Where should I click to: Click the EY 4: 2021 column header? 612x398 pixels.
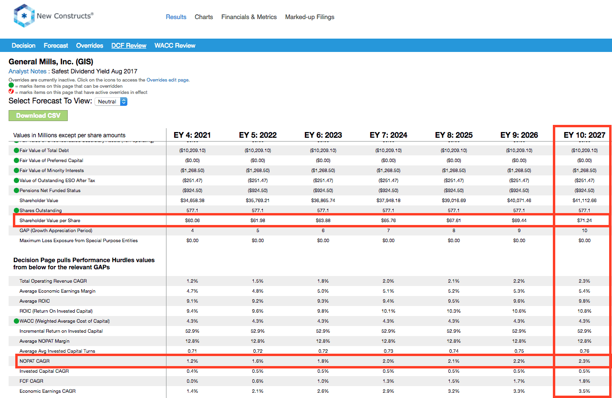(192, 135)
